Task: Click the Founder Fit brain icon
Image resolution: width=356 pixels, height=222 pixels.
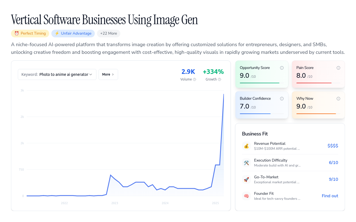Action: coord(246,196)
